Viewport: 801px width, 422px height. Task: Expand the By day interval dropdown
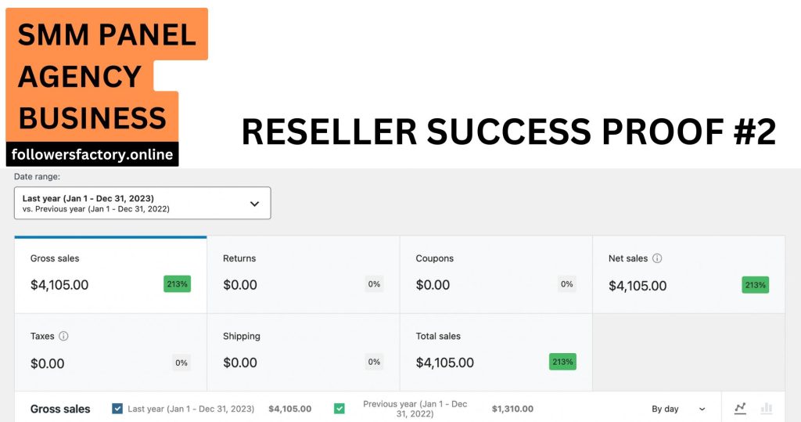click(x=678, y=409)
